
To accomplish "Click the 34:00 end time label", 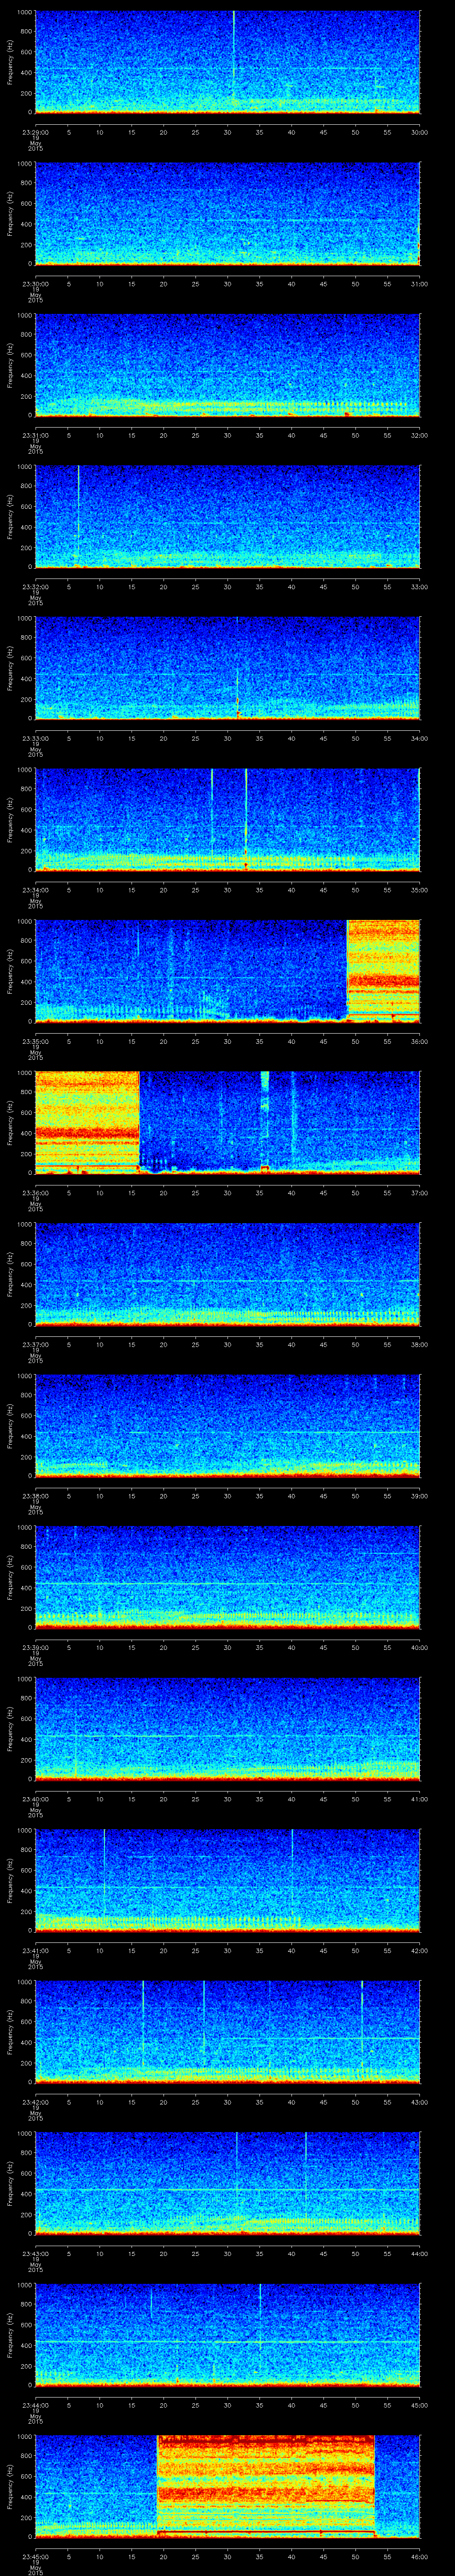I will coord(420,738).
